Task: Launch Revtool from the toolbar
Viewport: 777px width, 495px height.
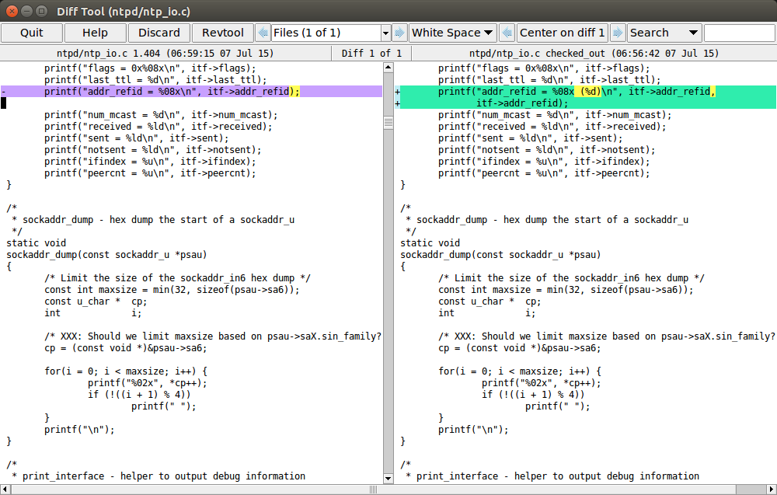Action: pos(222,33)
